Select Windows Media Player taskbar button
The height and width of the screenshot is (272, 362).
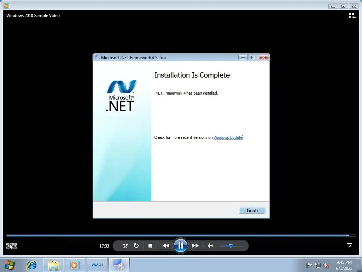(x=75, y=265)
